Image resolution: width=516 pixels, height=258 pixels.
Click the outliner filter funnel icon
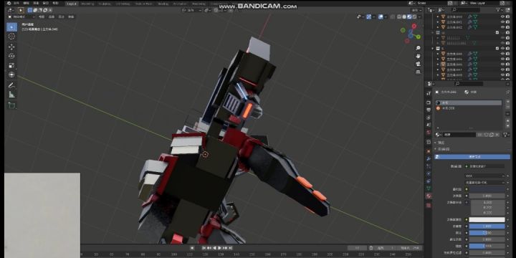[498, 10]
